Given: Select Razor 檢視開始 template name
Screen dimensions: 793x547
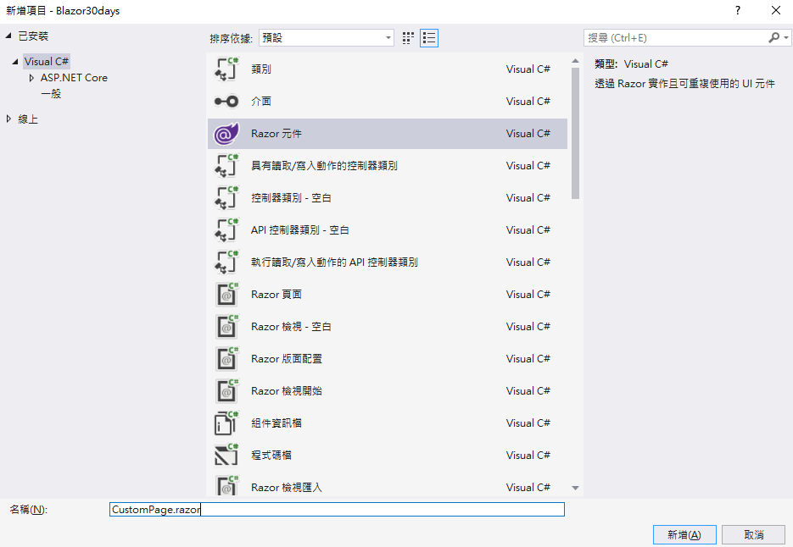Looking at the screenshot, I should (287, 391).
